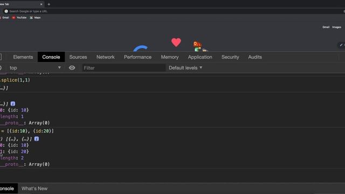Open the YouTube bookmark
Viewport: 345px width, 194px height.
(x=19, y=18)
